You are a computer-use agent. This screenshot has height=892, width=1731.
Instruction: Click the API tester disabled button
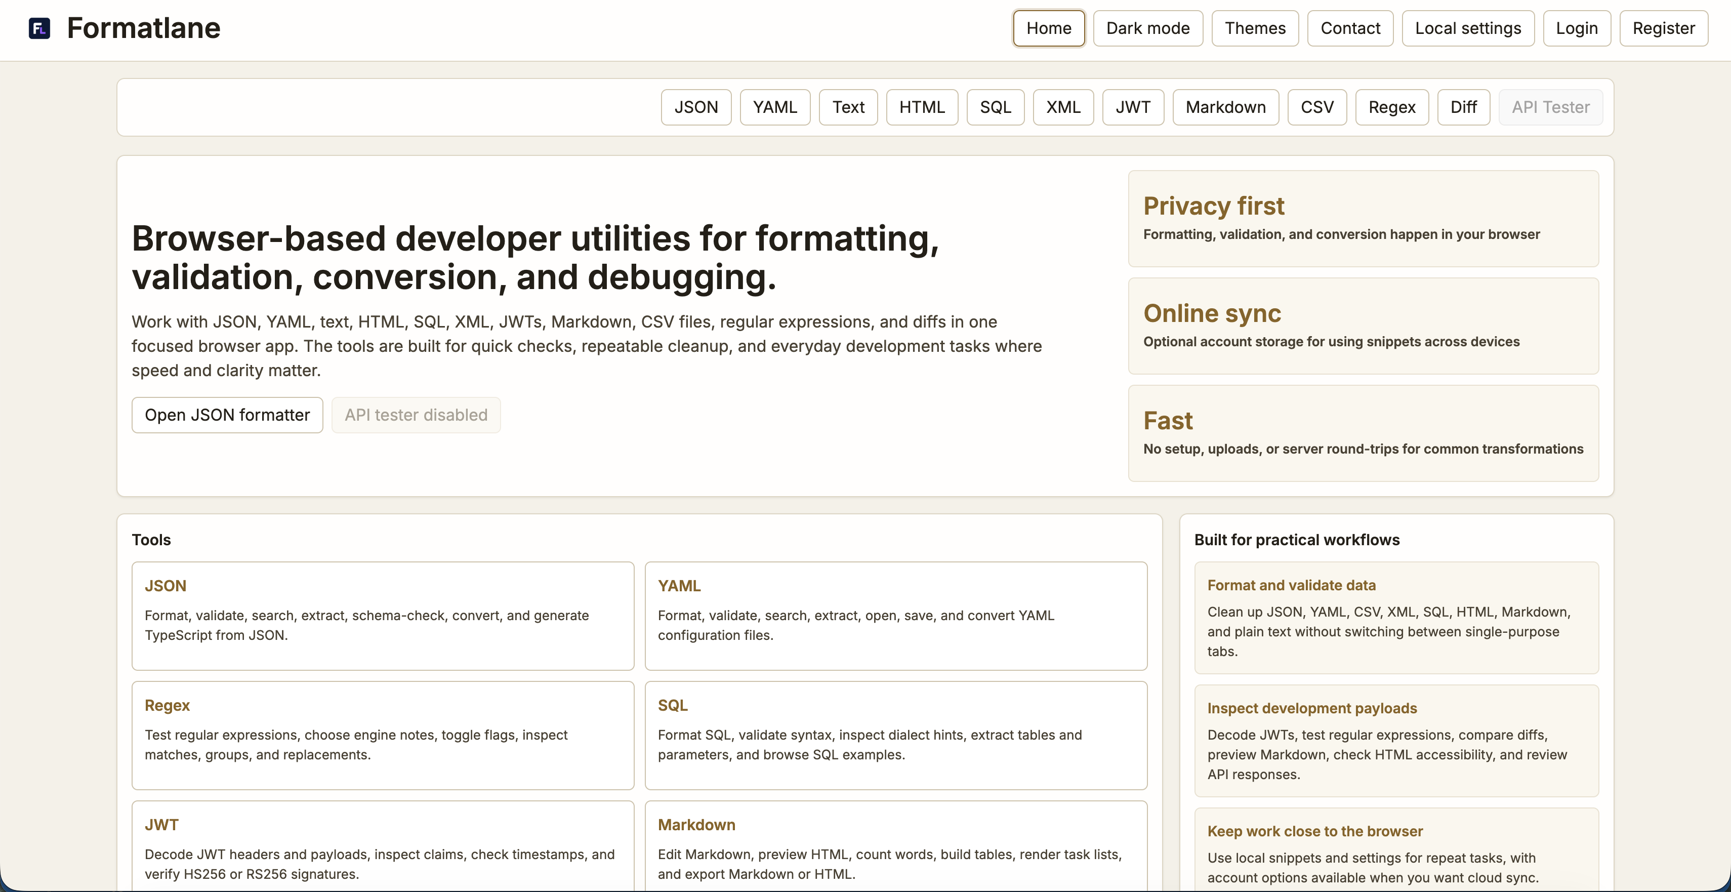point(416,416)
